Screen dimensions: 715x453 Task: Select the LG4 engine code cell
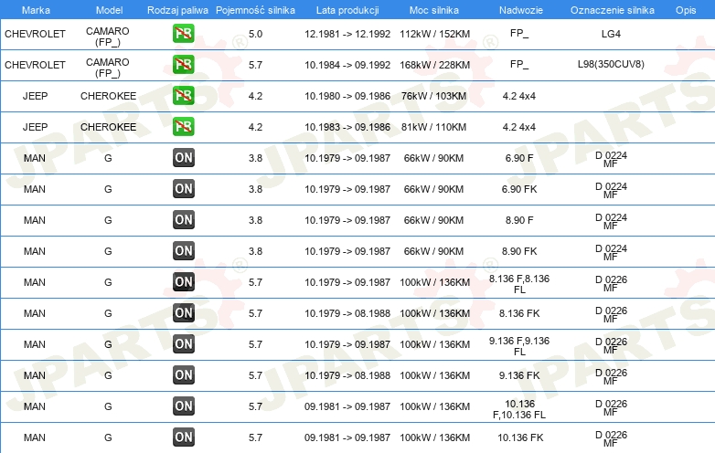coord(611,34)
